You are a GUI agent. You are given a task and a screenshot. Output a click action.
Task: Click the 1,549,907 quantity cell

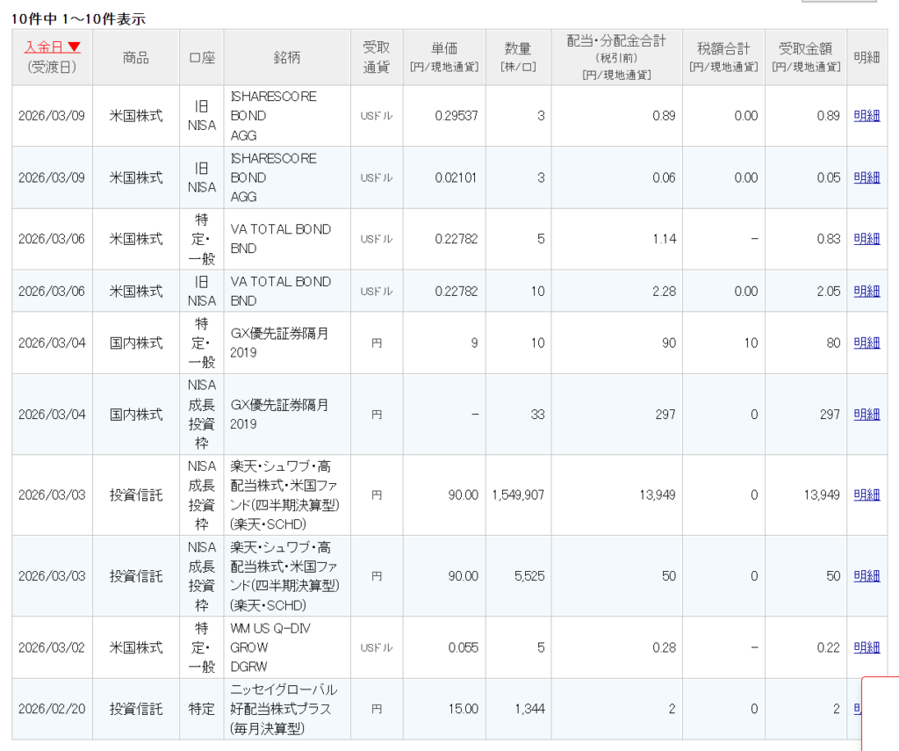[518, 495]
